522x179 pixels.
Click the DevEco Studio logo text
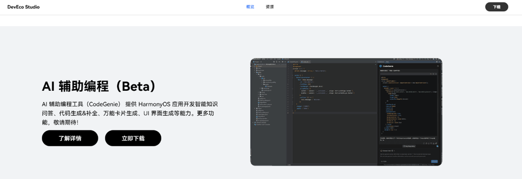click(24, 7)
